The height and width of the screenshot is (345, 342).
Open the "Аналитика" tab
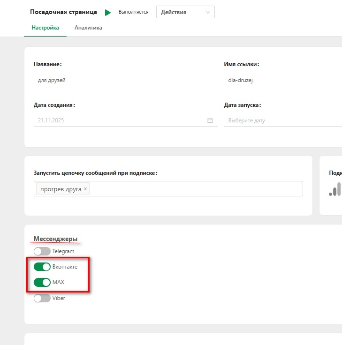(x=88, y=28)
